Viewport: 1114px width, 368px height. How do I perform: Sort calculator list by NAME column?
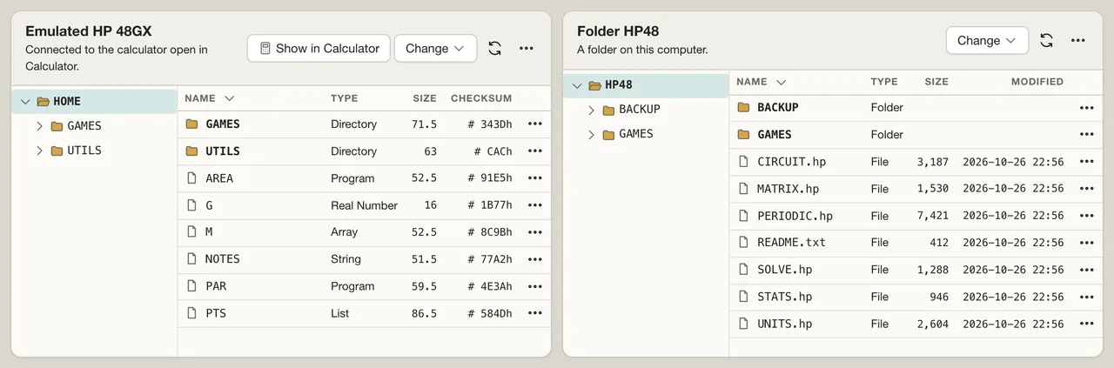tap(210, 98)
